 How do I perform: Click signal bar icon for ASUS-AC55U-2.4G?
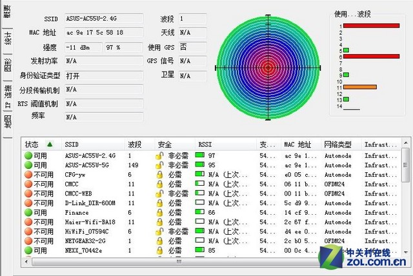(200, 155)
